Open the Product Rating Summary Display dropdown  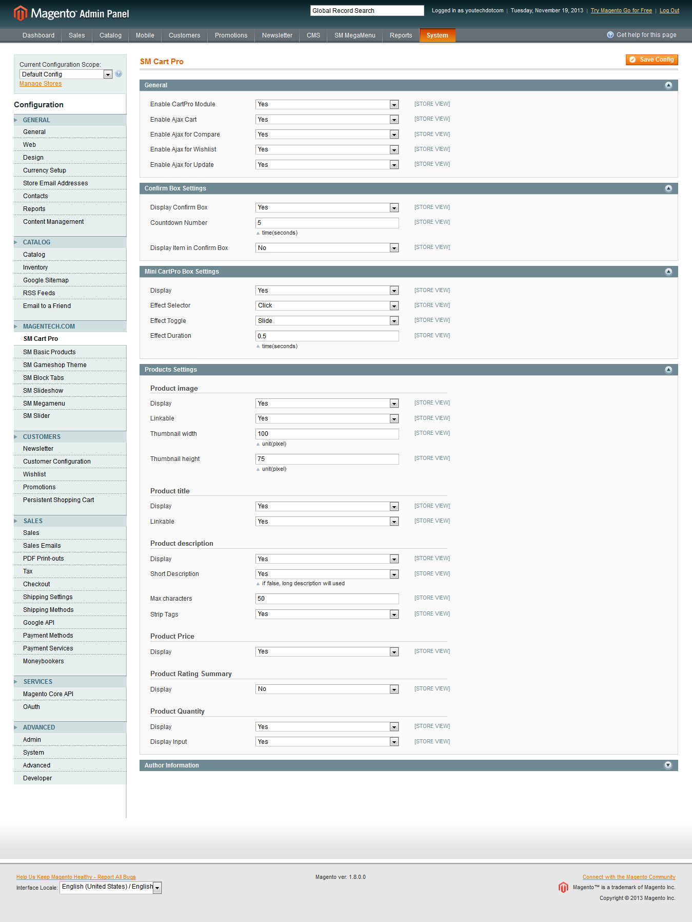[327, 689]
